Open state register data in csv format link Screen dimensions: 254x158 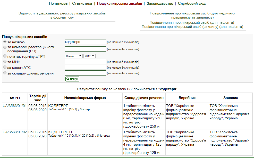pos(62,15)
